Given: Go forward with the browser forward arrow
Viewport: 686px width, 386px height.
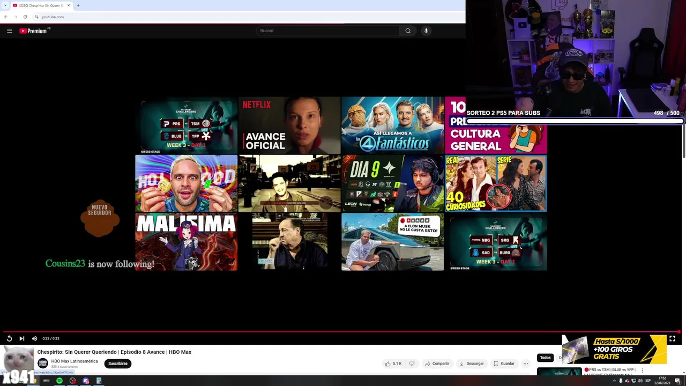Looking at the screenshot, I should pos(15,17).
